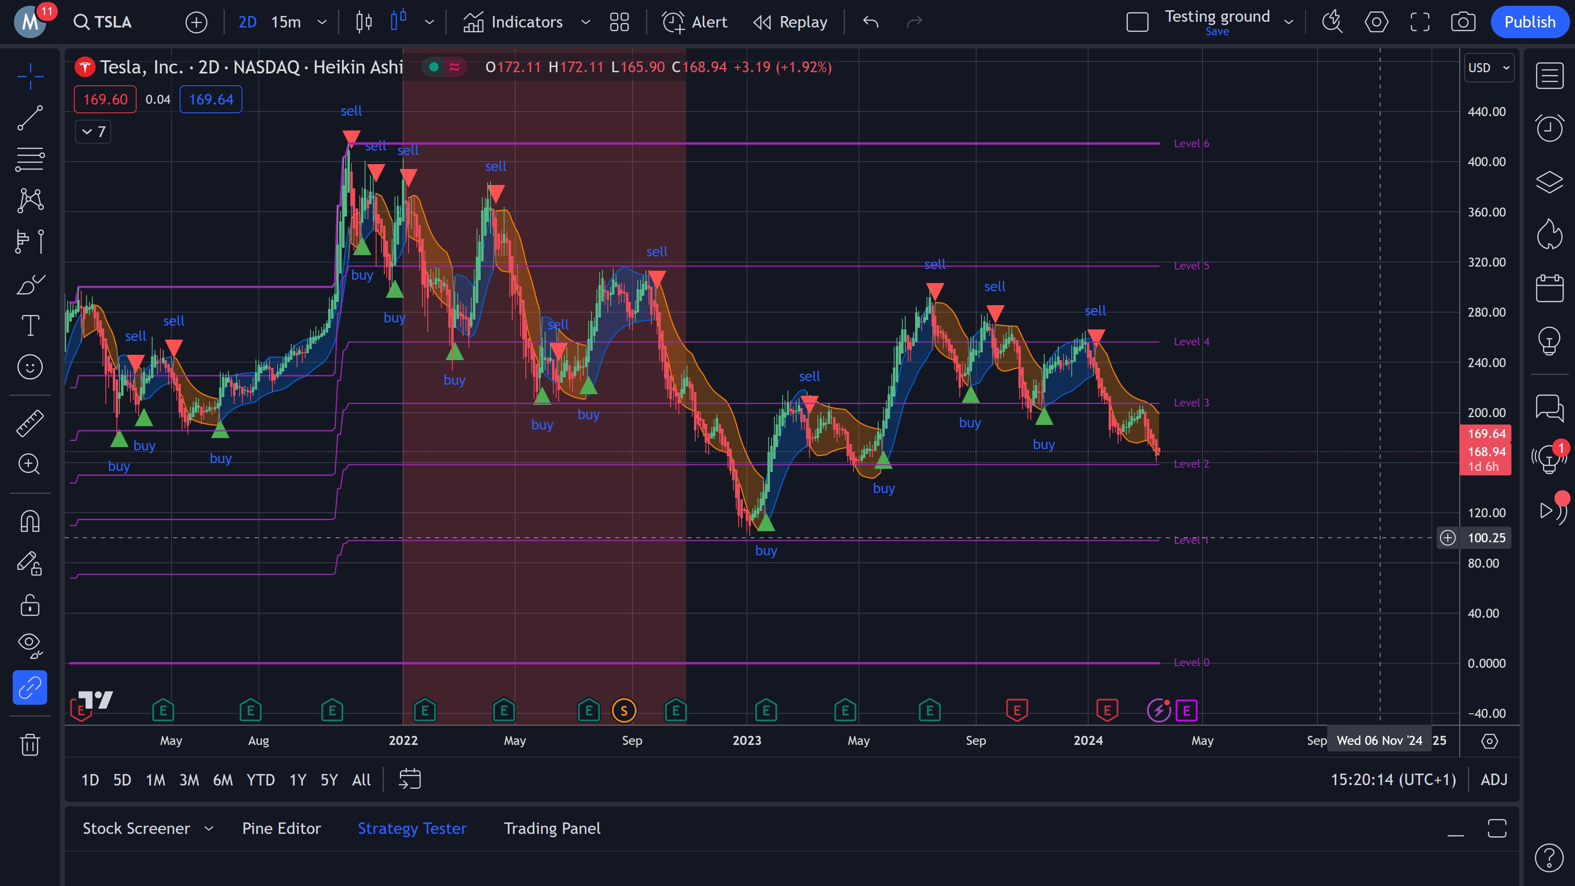Toggle hide all drawings eye icon
The width and height of the screenshot is (1575, 886).
[x=30, y=646]
